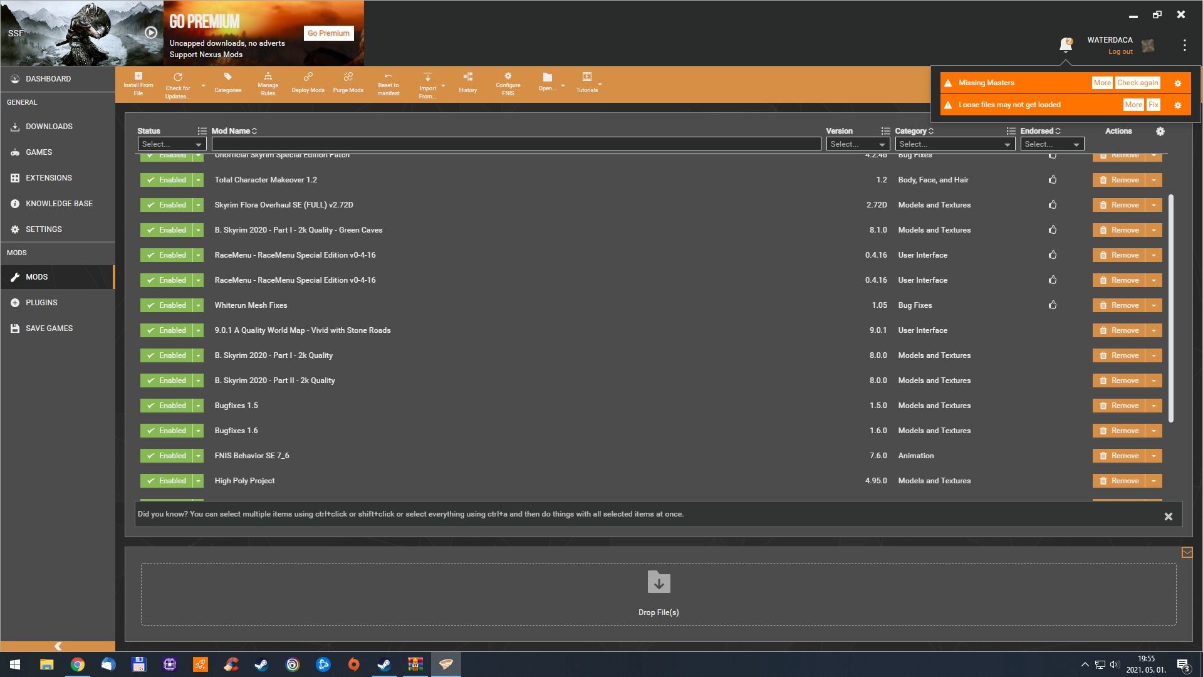The height and width of the screenshot is (677, 1203).
Task: Open Games in sidebar
Action: coord(58,152)
